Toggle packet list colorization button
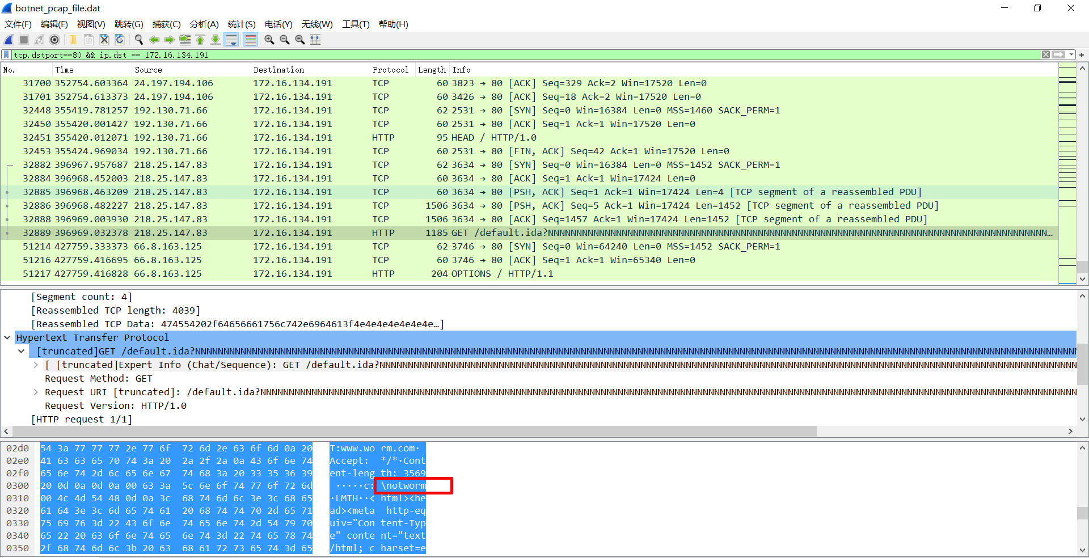This screenshot has width=1089, height=558. tap(250, 40)
